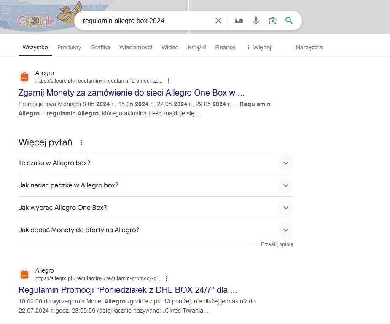This screenshot has width=390, height=324.
Task: Open Google Lens image search
Action: [273, 21]
